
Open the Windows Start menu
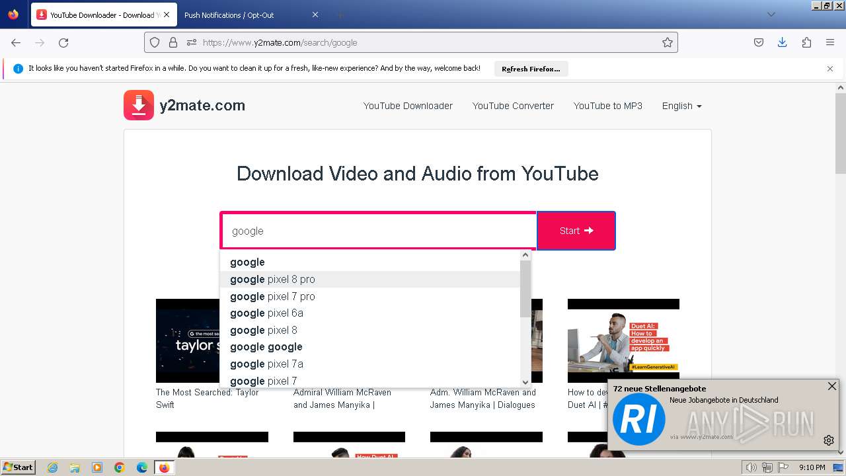[19, 467]
